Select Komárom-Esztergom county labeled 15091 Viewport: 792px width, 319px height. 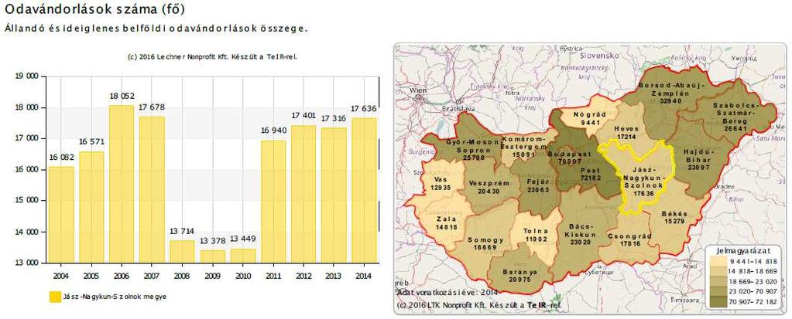tap(524, 146)
